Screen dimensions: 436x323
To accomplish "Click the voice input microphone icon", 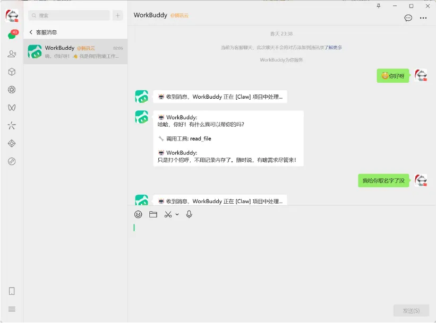I will pyautogui.click(x=189, y=214).
